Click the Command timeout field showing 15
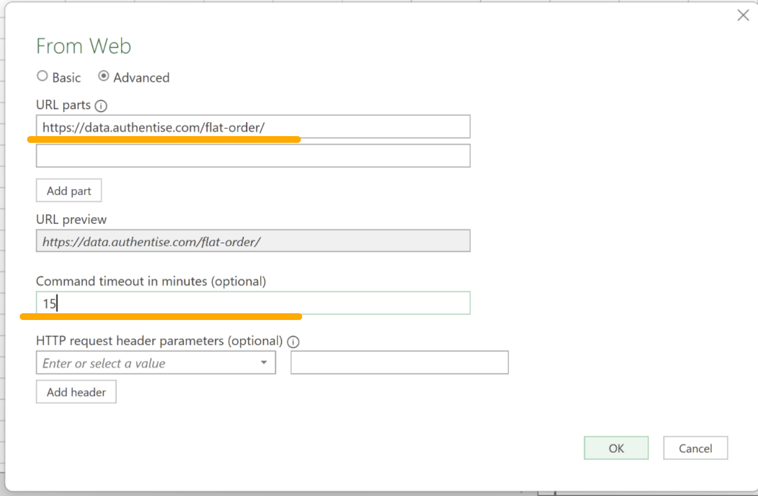 point(253,303)
